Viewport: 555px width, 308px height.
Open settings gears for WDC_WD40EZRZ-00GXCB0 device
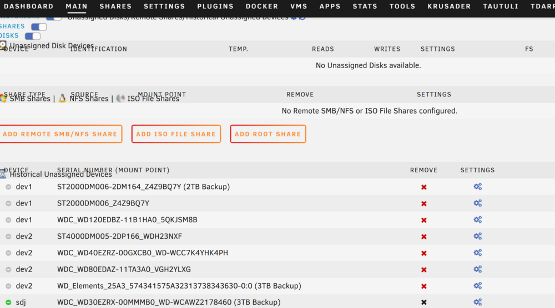click(x=478, y=253)
